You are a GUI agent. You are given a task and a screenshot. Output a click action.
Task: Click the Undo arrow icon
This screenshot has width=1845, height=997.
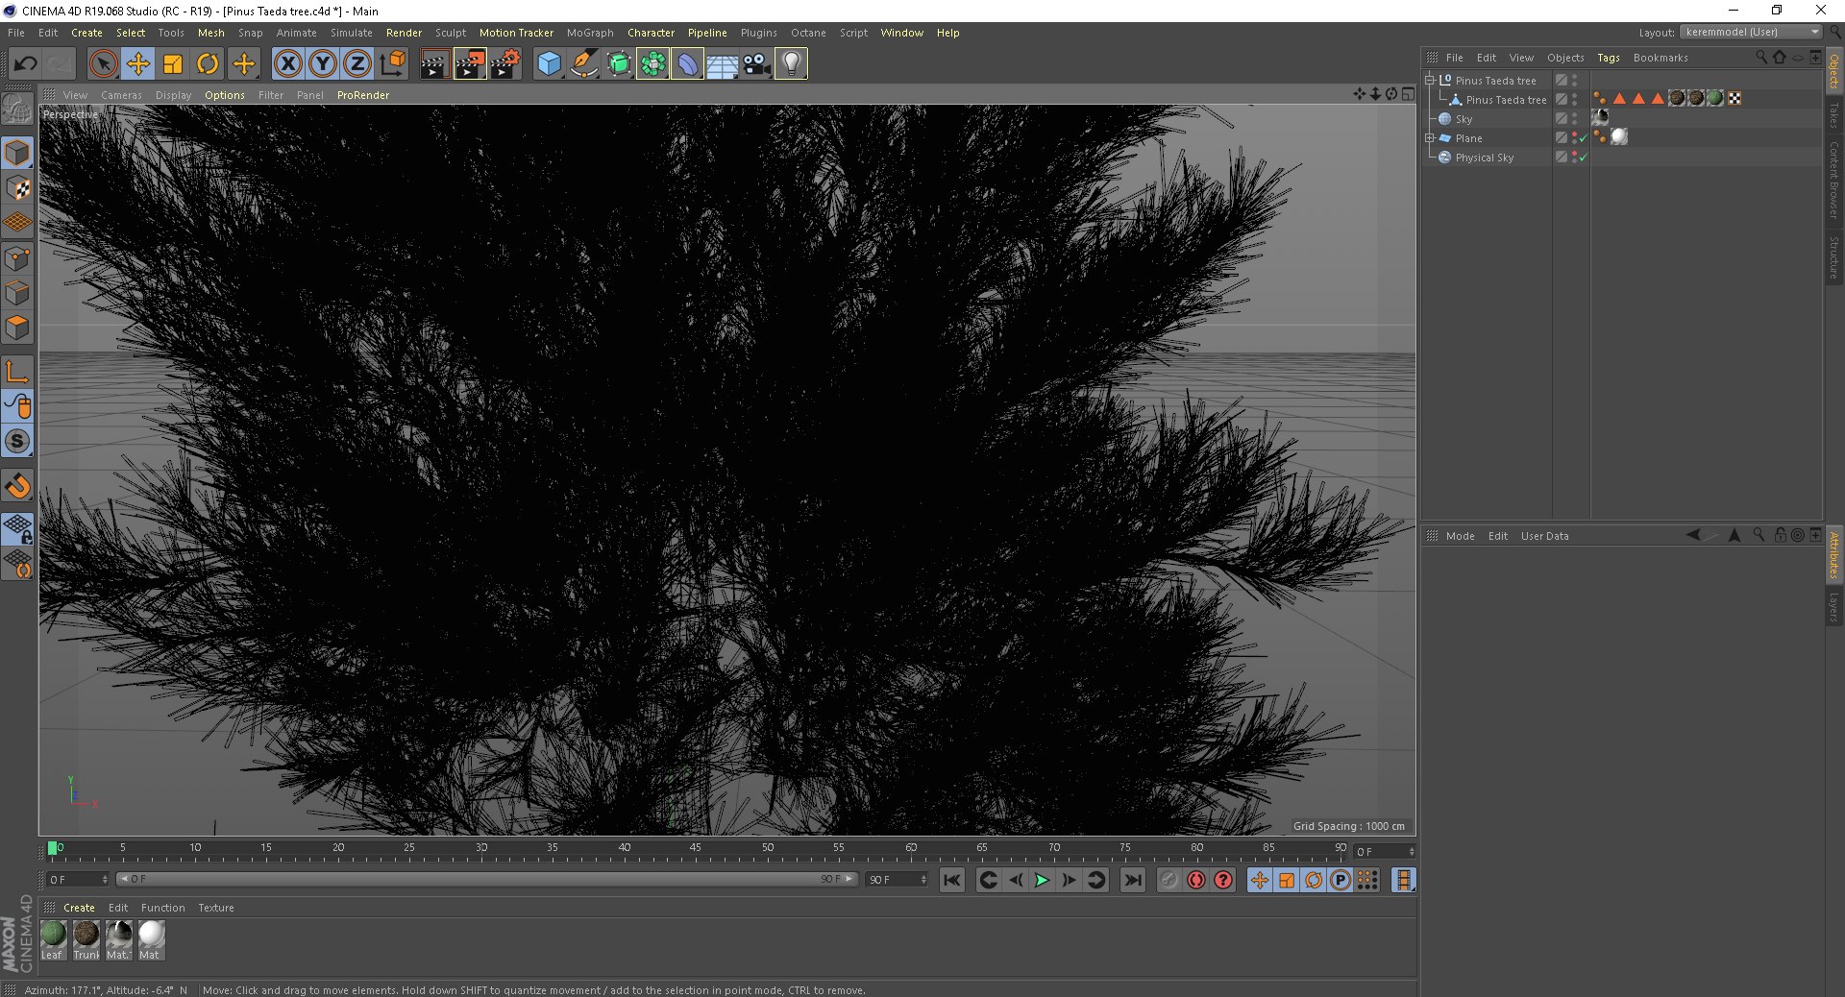tap(26, 64)
